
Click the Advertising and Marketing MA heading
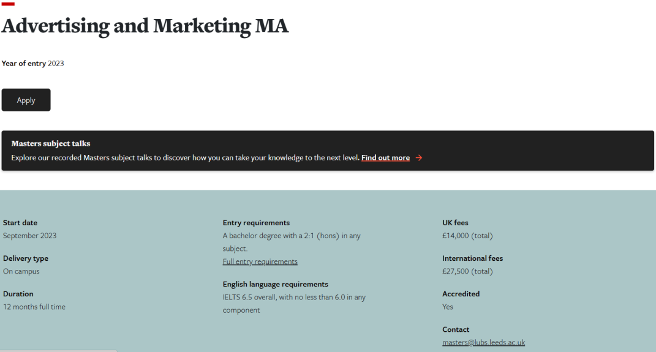click(145, 26)
